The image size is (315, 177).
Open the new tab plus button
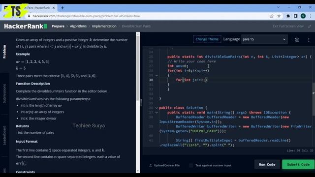click(63, 8)
